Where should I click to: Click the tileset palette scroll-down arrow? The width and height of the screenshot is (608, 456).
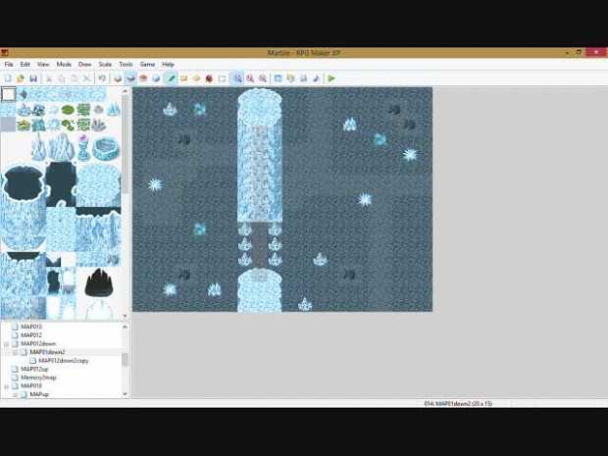tap(125, 316)
